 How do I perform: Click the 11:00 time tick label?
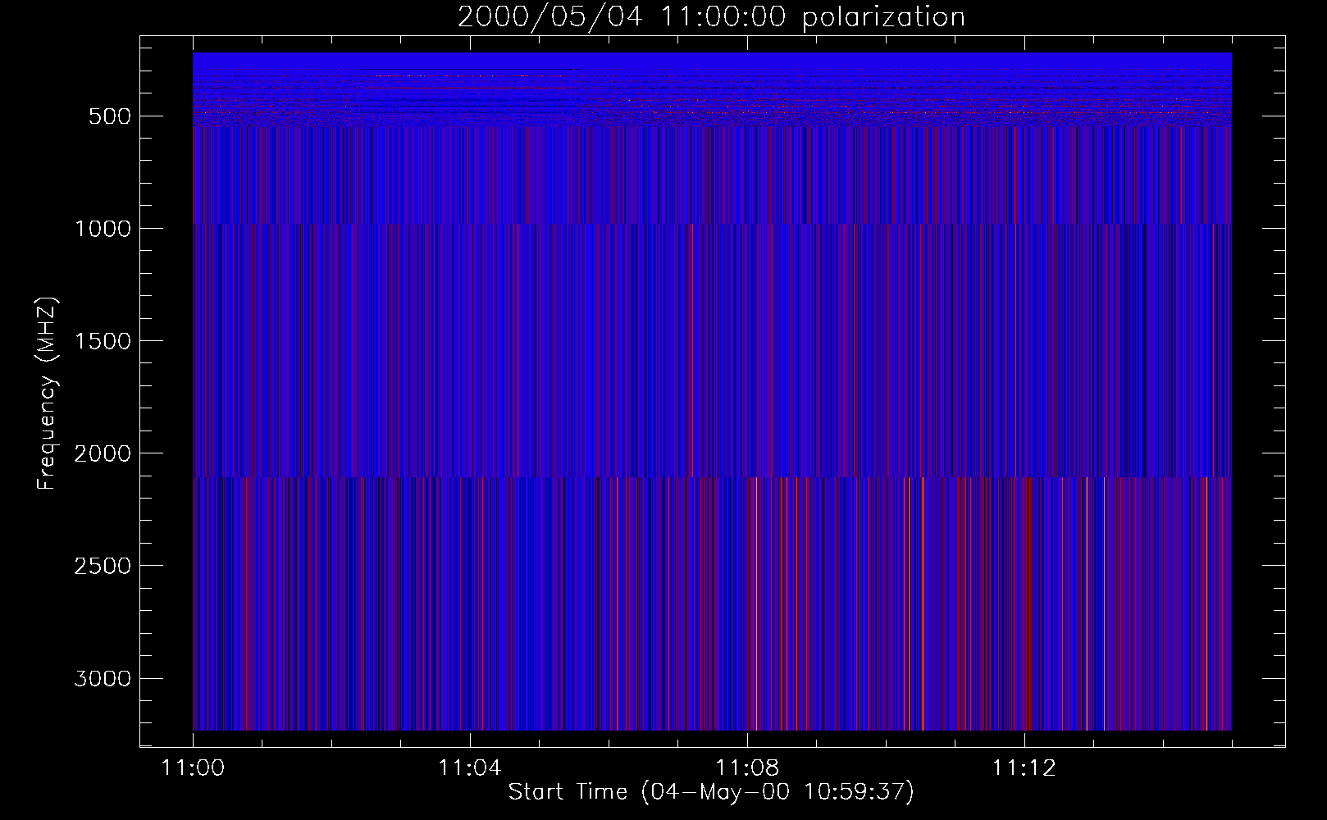click(193, 768)
